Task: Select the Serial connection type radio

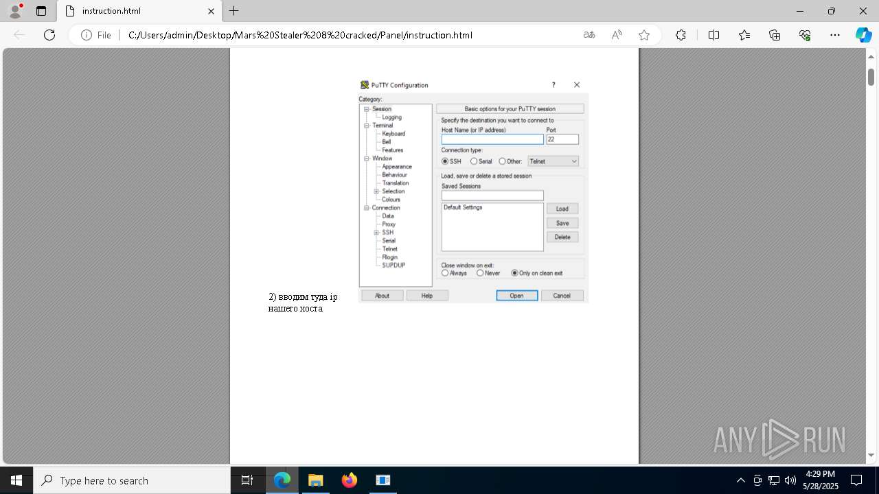Action: click(474, 161)
